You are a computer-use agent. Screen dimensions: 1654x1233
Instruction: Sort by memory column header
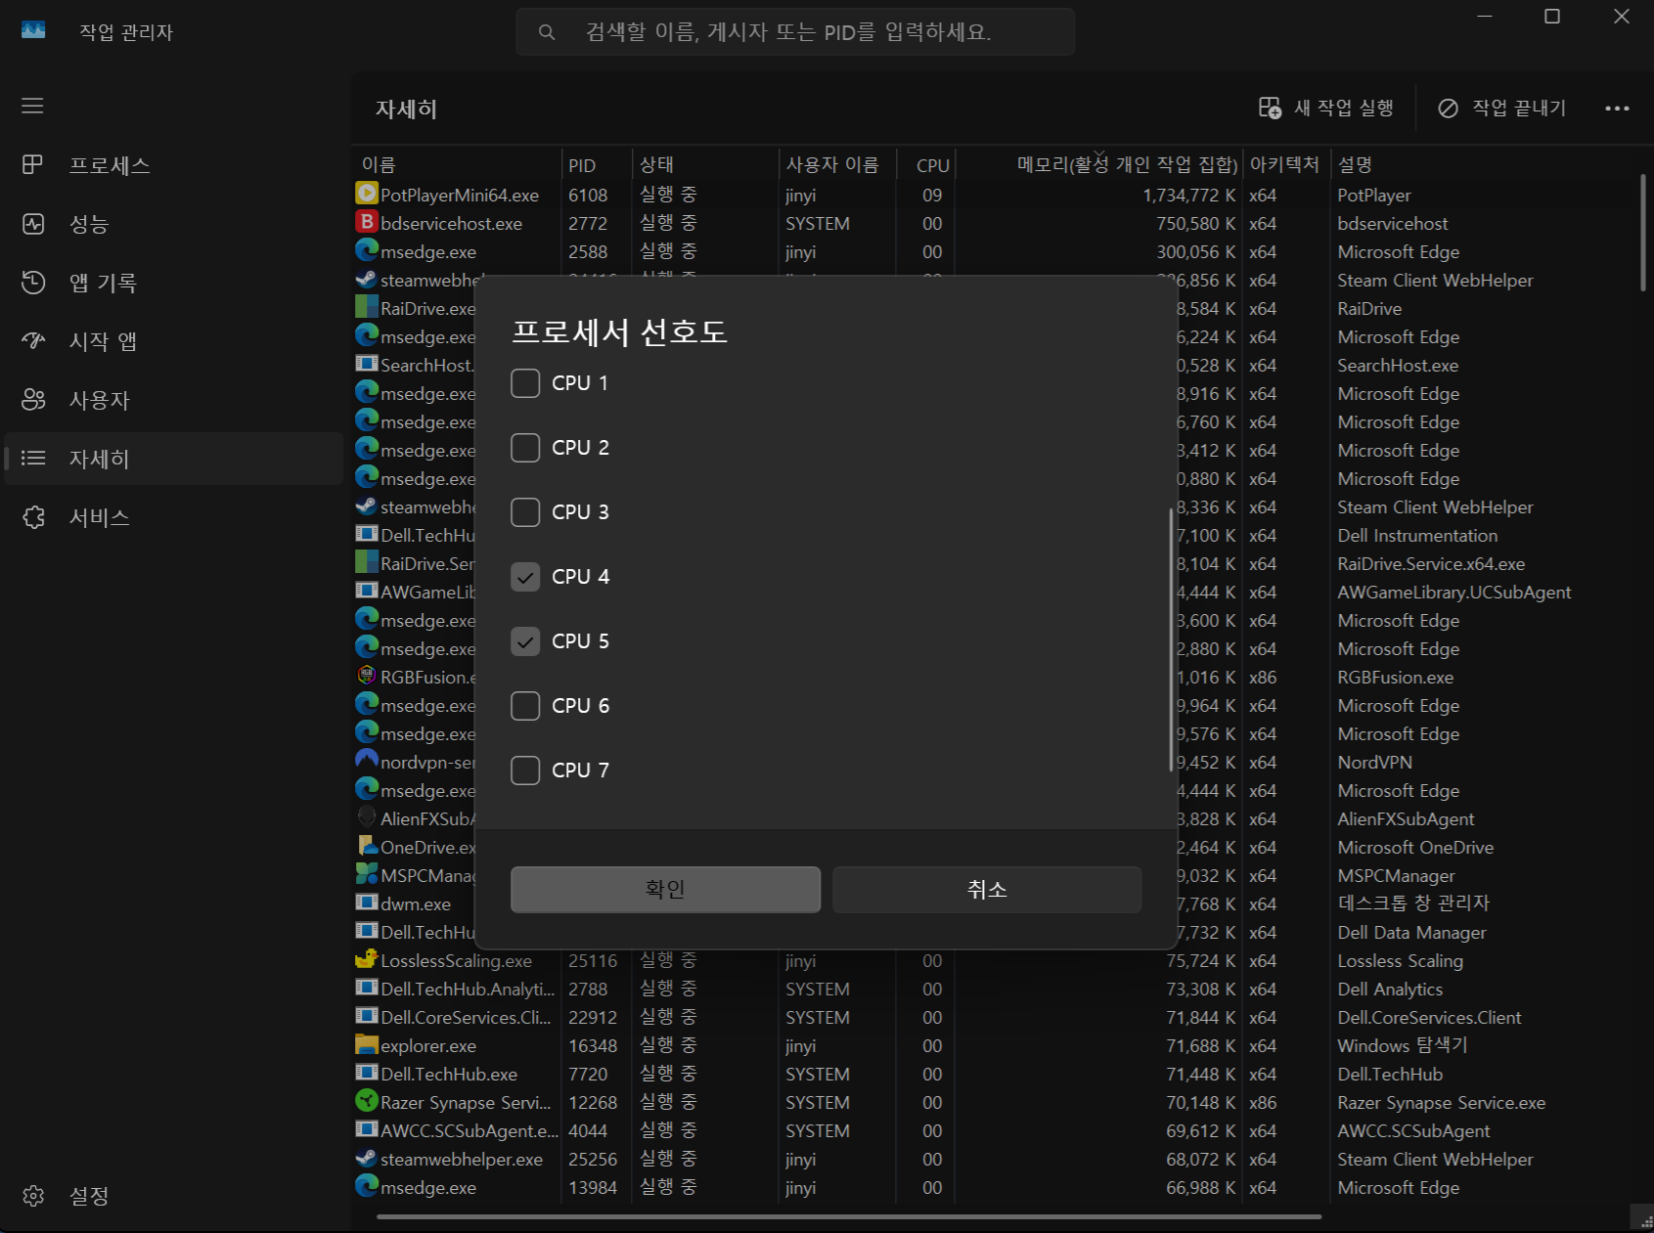tap(1126, 165)
